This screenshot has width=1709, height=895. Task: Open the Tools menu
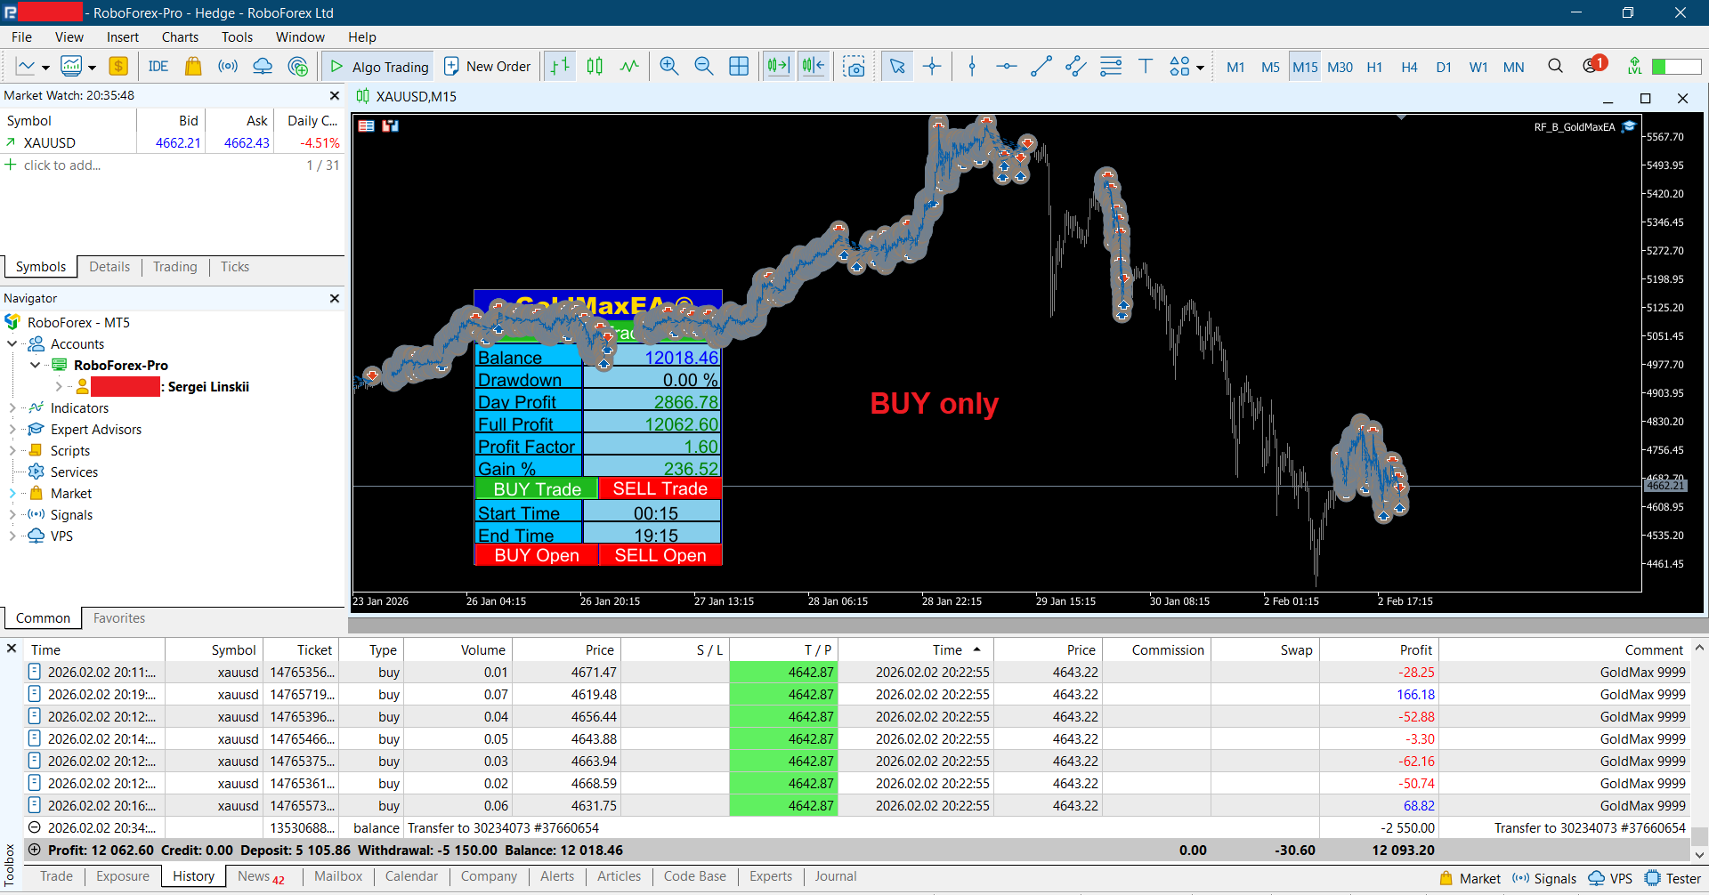pos(237,37)
